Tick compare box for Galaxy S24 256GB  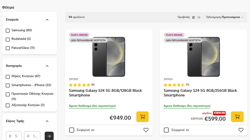click(166, 130)
